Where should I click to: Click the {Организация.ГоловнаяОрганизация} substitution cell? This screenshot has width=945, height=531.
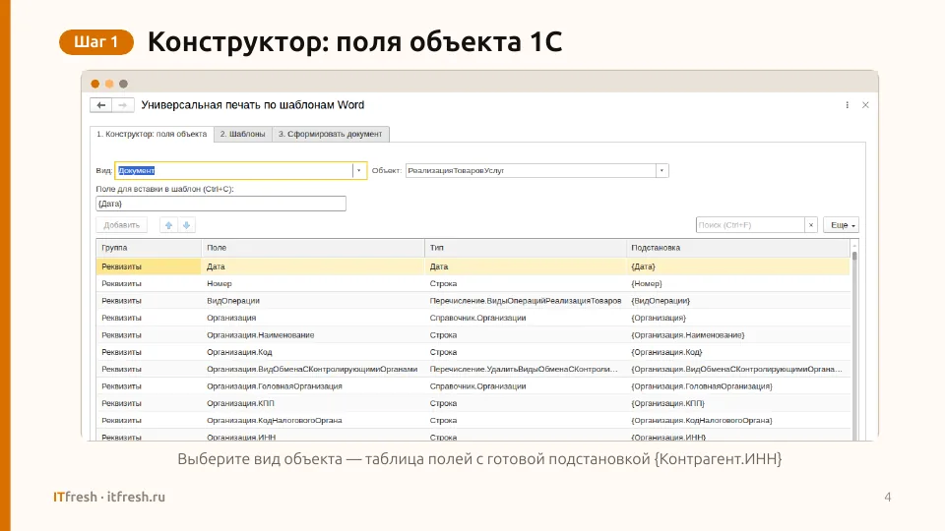point(737,386)
